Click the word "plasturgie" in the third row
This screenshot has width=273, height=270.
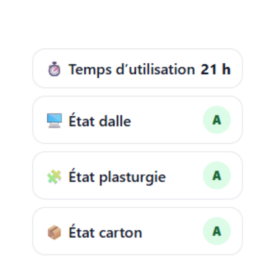click(133, 177)
